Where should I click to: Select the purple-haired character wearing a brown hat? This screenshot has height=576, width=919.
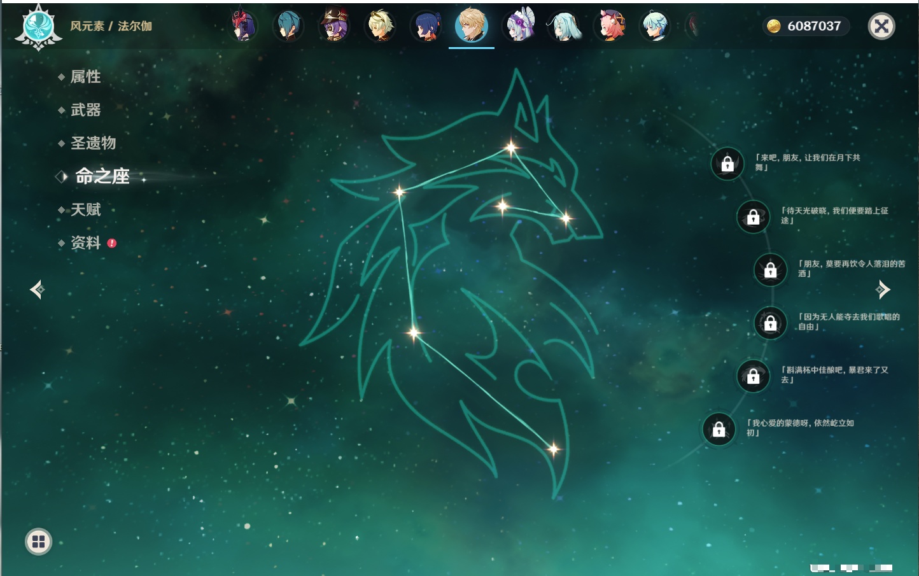pos(334,26)
